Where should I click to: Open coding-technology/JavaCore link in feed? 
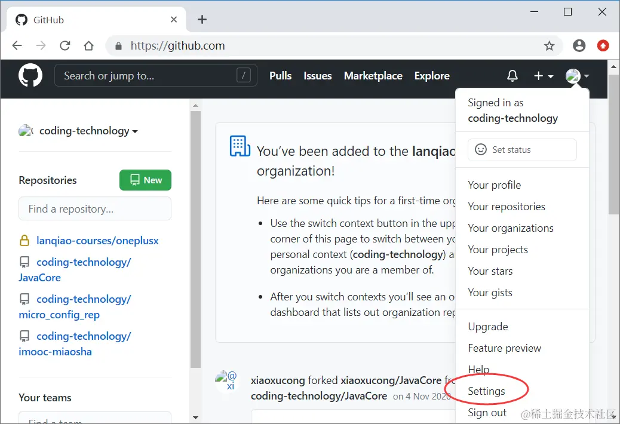click(319, 396)
